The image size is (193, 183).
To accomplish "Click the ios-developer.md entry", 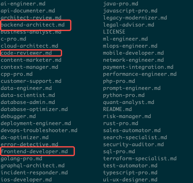I will coord(26,180).
